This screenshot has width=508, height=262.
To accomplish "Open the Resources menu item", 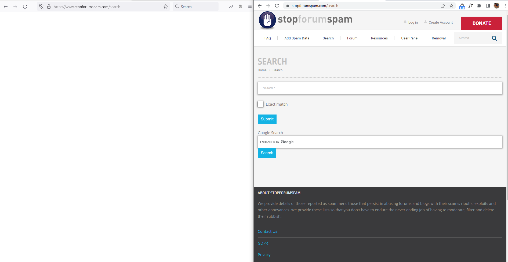I will click(x=379, y=38).
